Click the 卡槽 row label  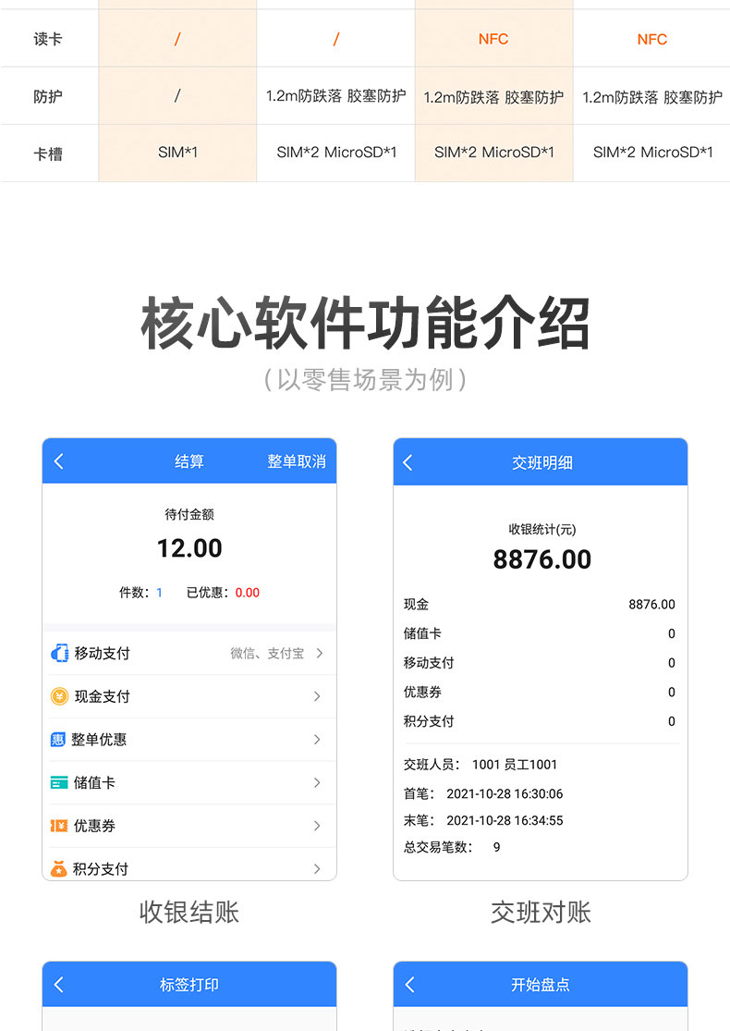pos(48,154)
